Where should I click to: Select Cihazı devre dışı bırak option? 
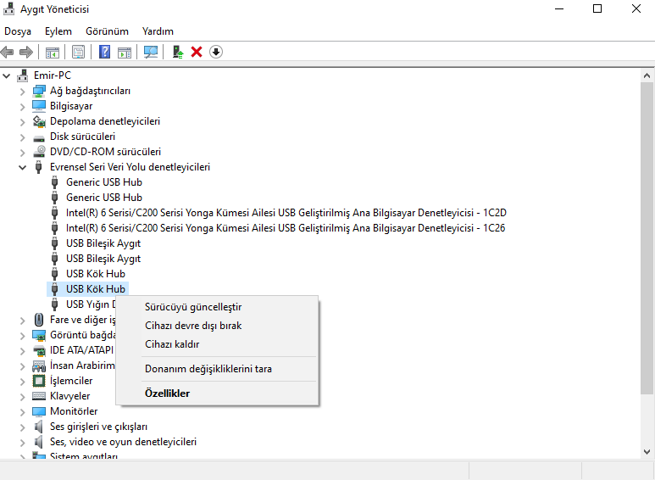click(193, 326)
